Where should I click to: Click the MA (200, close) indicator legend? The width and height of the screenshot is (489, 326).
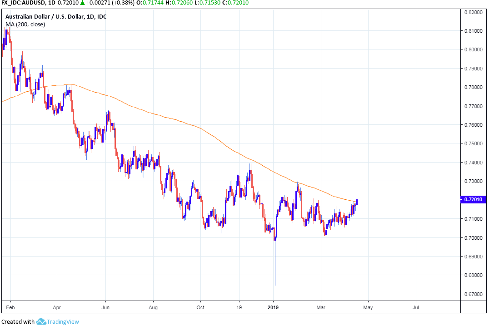coord(25,24)
